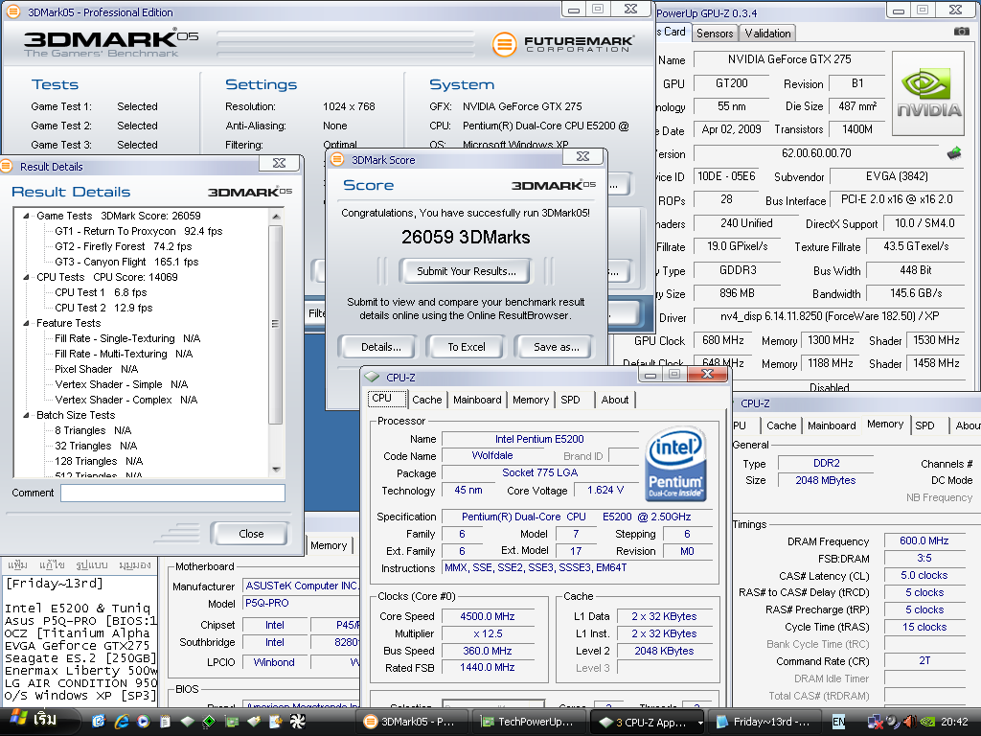Select GT3 - Canyon Flight row

(x=126, y=262)
